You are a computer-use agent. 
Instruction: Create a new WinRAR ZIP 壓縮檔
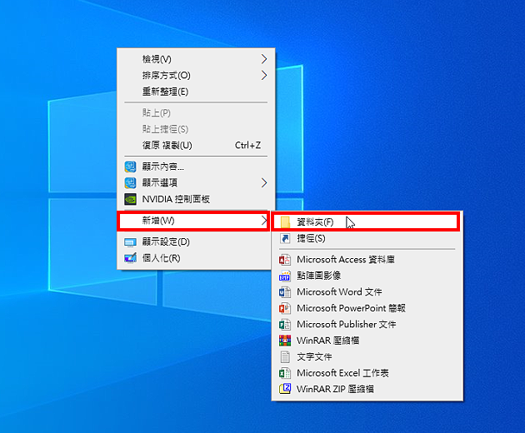pyautogui.click(x=367, y=389)
